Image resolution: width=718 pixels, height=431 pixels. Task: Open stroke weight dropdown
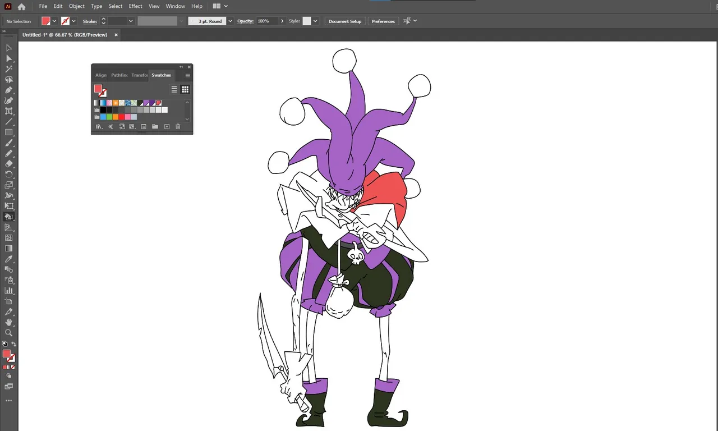click(x=131, y=21)
